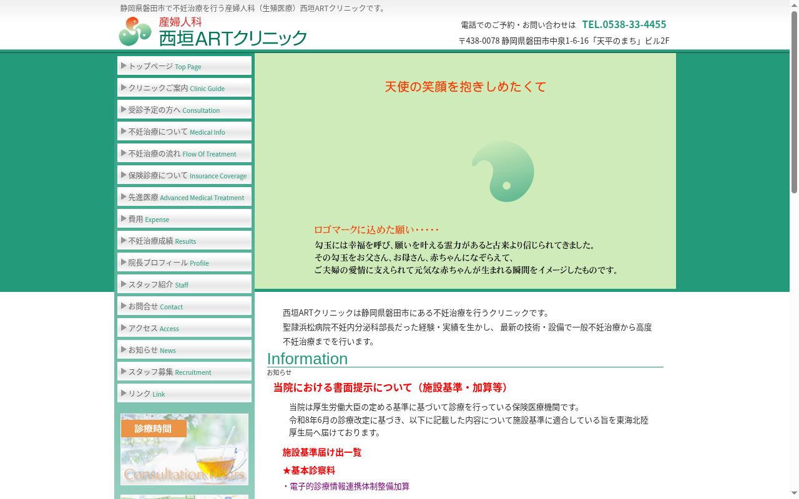The image size is (799, 499).
Task: Open スタッフ募集 Recruitment page
Action: click(184, 371)
